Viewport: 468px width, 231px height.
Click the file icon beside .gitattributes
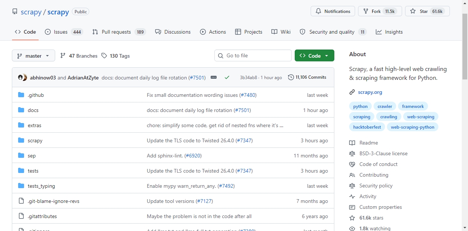21,216
